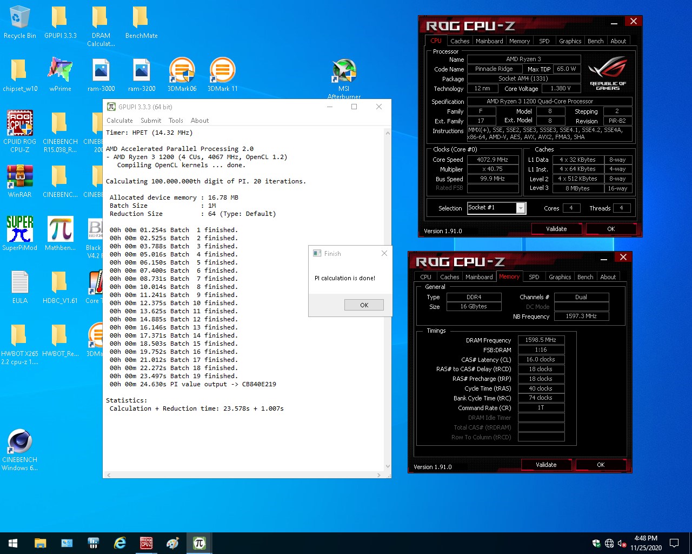
Task: Open the HDBC_V1.61 folder icon
Action: point(60,287)
